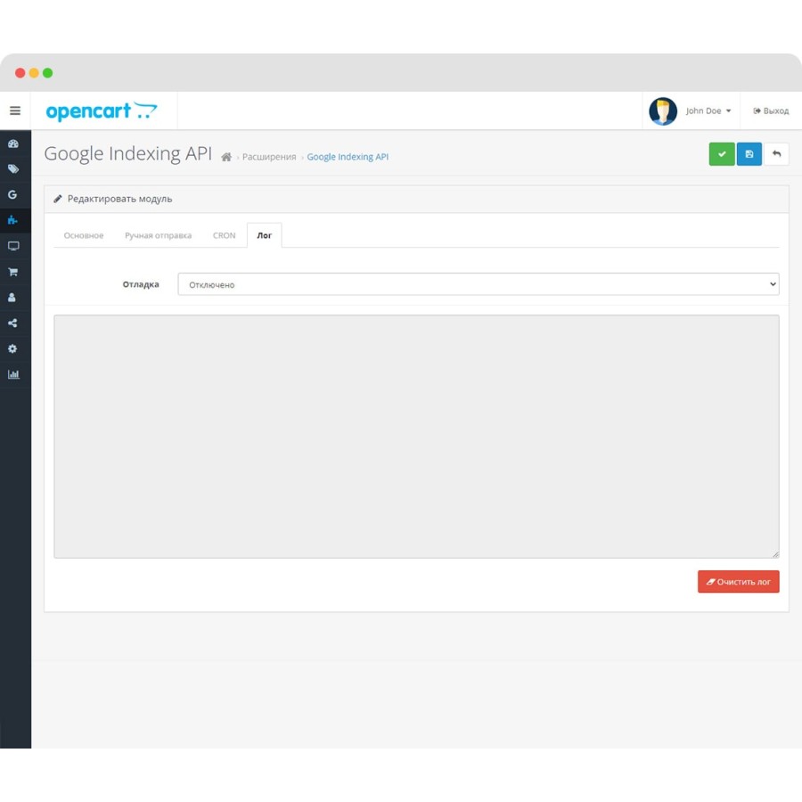Switch to the CRON tab
The image size is (802, 802).
point(224,235)
